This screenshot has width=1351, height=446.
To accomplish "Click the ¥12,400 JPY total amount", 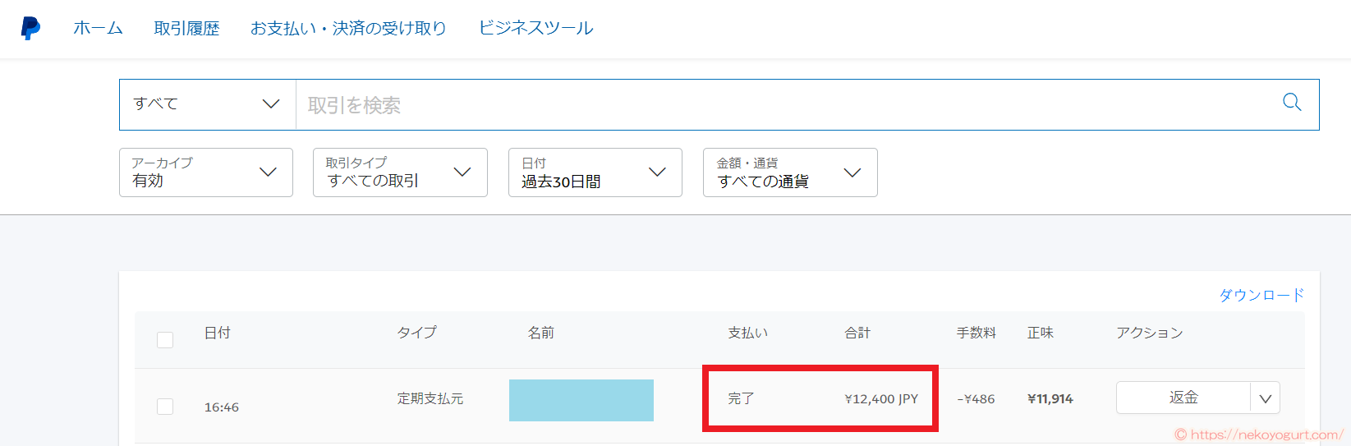I will 881,399.
